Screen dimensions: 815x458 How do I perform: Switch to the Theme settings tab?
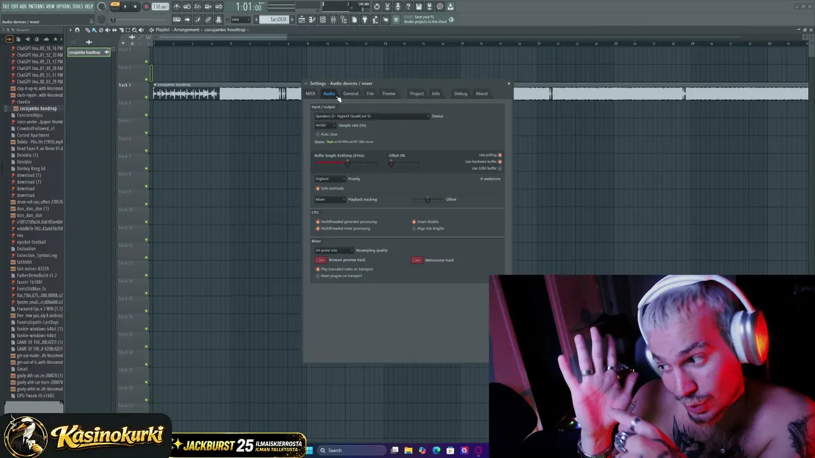coord(388,94)
